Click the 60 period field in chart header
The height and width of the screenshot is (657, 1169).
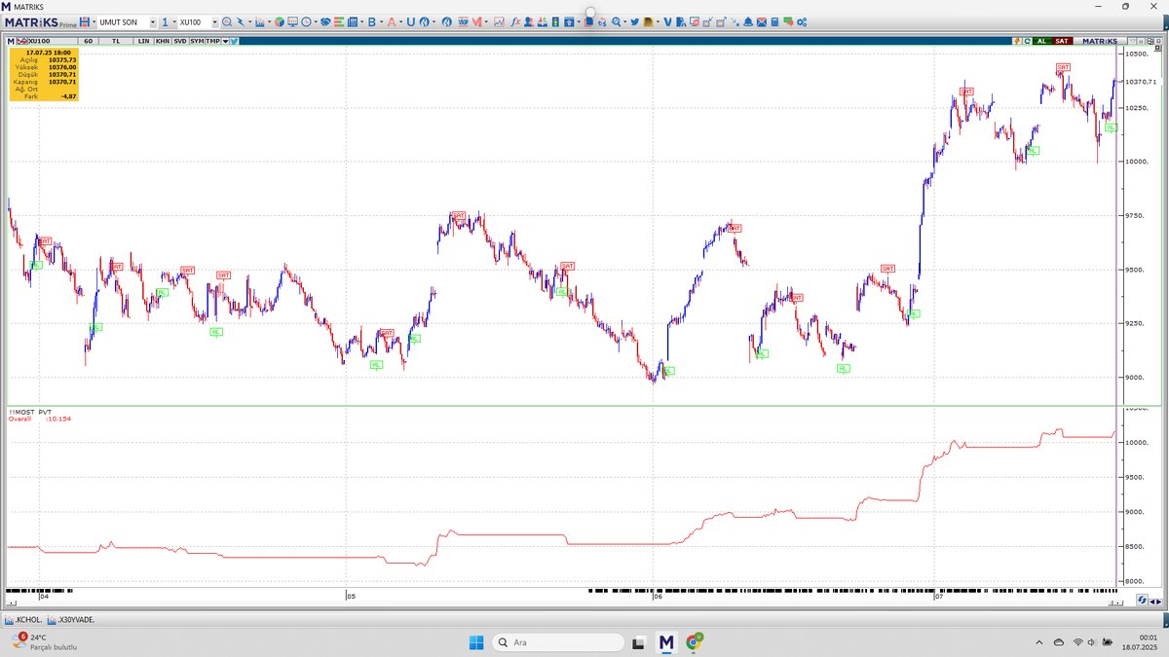tap(88, 41)
